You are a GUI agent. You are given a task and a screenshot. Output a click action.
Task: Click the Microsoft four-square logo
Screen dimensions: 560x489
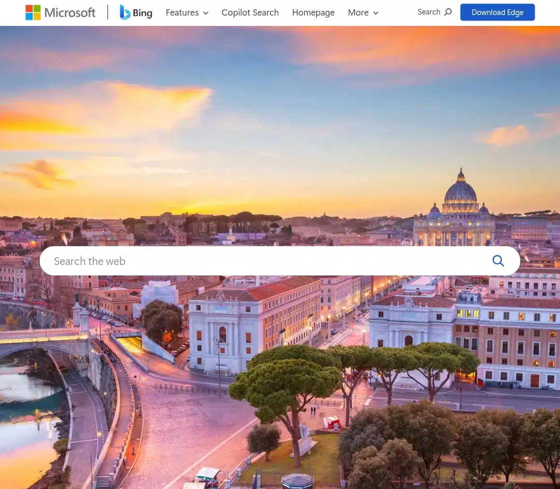33,12
